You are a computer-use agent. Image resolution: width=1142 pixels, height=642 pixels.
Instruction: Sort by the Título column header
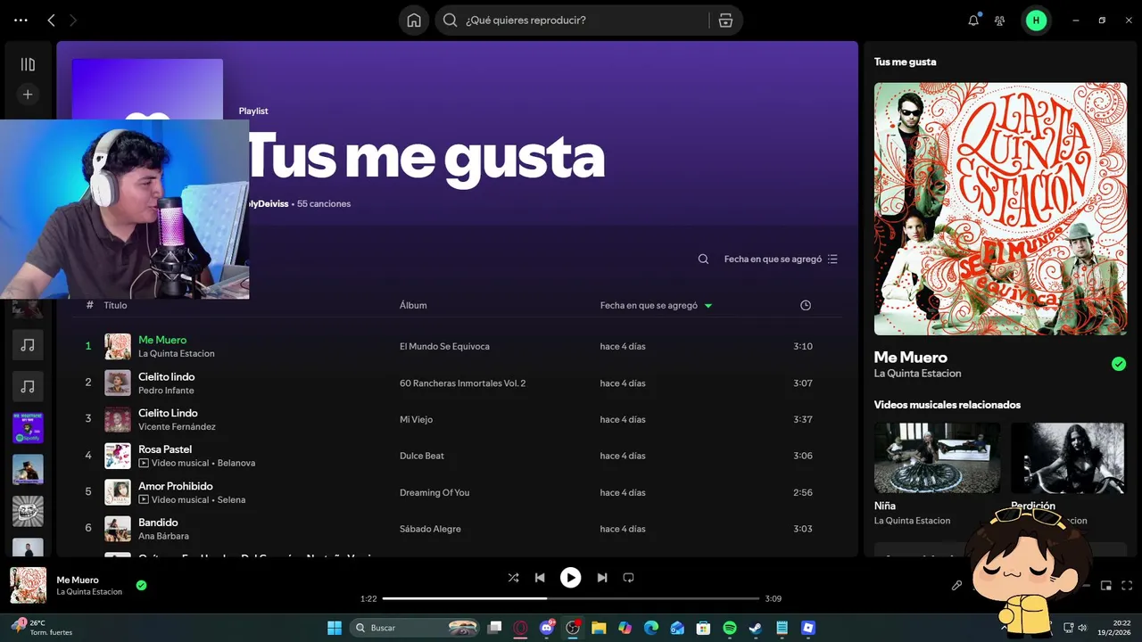tap(115, 305)
